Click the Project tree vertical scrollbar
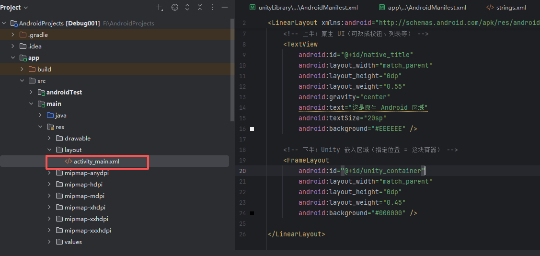 point(232,70)
